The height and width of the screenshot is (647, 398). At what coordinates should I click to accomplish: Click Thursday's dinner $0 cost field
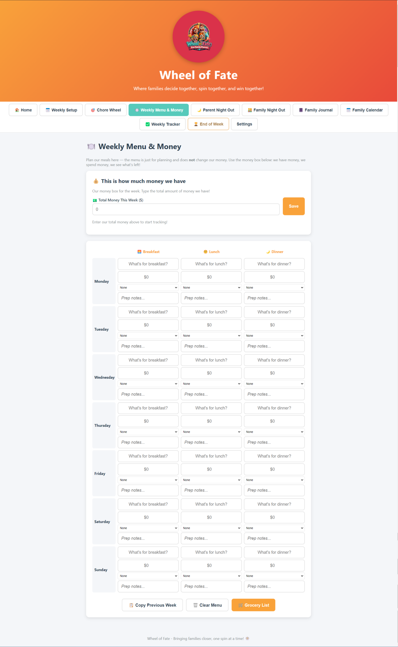tap(274, 421)
